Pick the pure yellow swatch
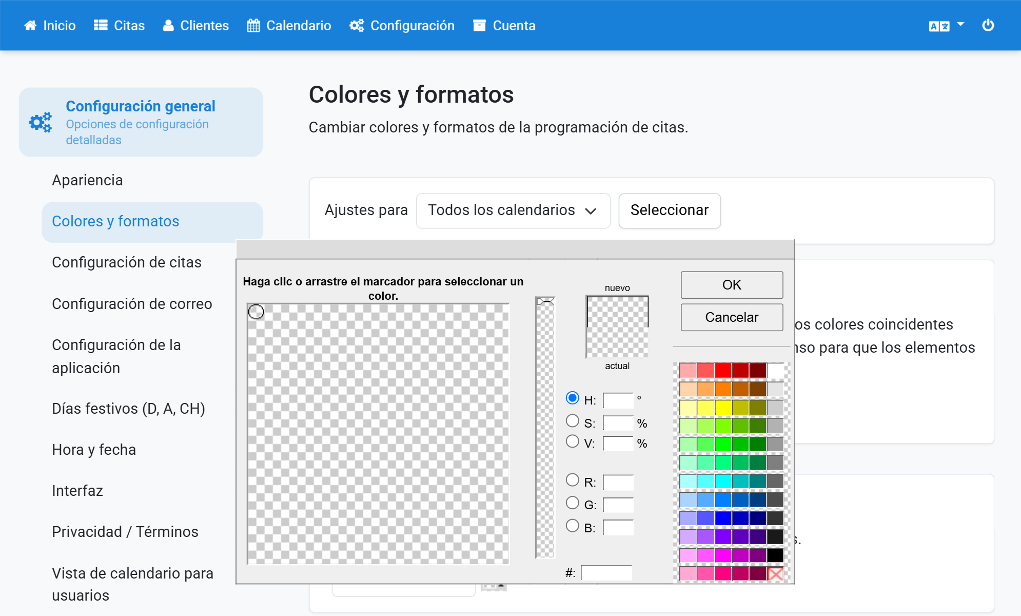 (723, 408)
